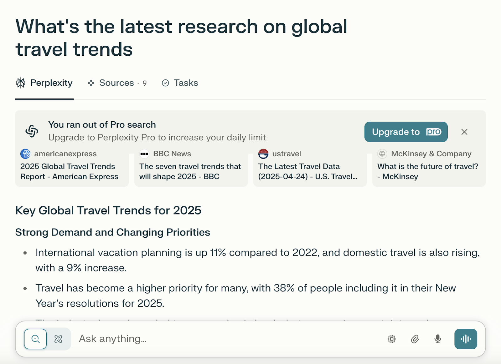
Task: Click the McKinsey globe favicon
Action: pyautogui.click(x=382, y=154)
